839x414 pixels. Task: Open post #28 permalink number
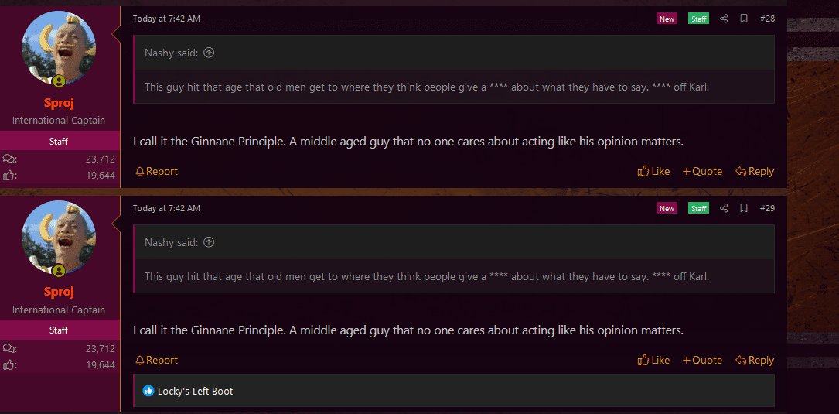click(767, 19)
